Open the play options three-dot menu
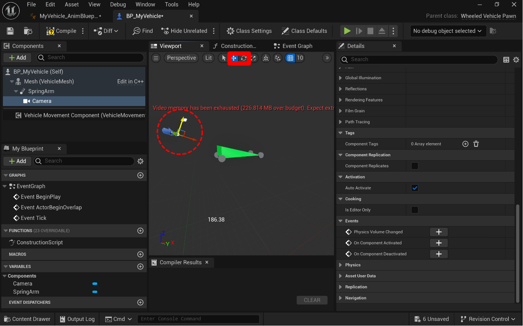The height and width of the screenshot is (326, 523). 393,31
